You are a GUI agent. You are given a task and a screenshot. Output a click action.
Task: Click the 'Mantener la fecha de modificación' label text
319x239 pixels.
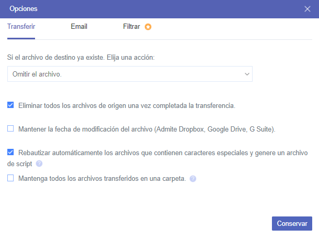click(x=146, y=128)
